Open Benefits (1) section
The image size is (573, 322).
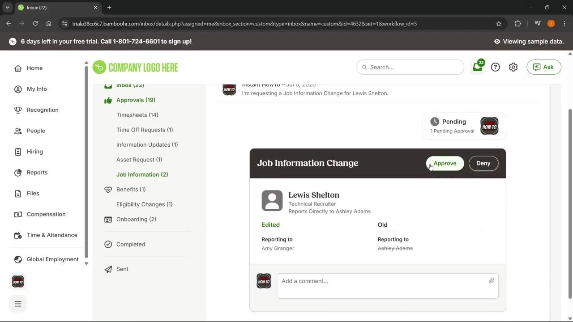click(x=131, y=190)
